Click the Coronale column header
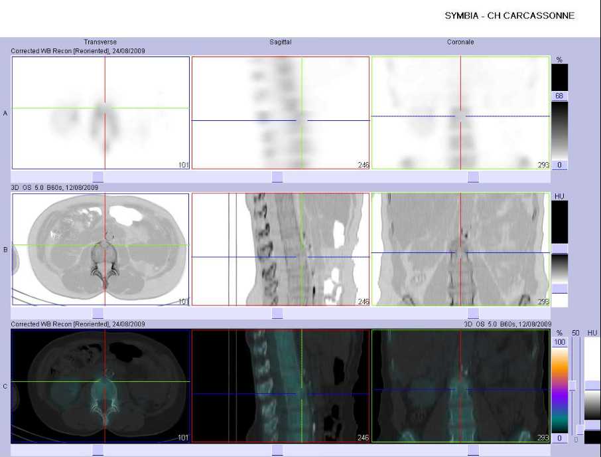 460,42
